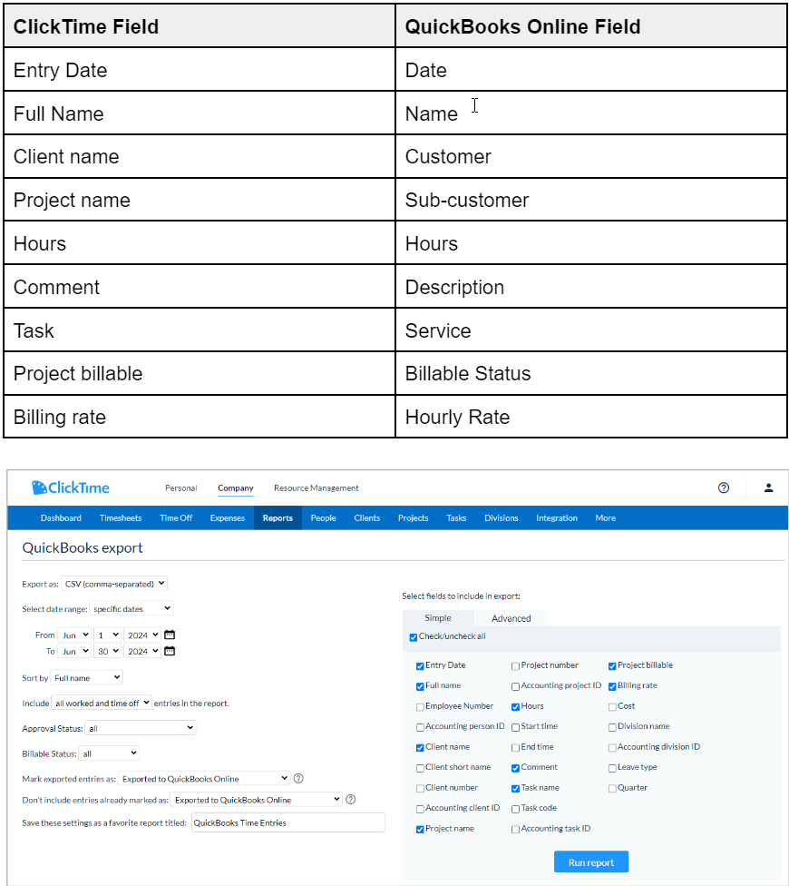Open the Timesheets nav item
789x886 pixels.
point(121,517)
